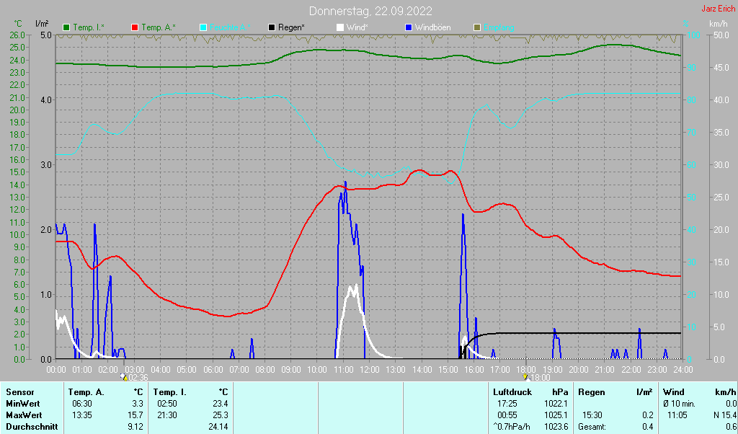Click the Temp. A. average '9.12'

[x=135, y=427]
